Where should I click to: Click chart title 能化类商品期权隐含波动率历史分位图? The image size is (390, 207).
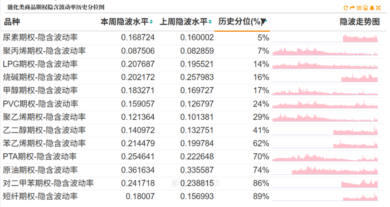click(56, 7)
